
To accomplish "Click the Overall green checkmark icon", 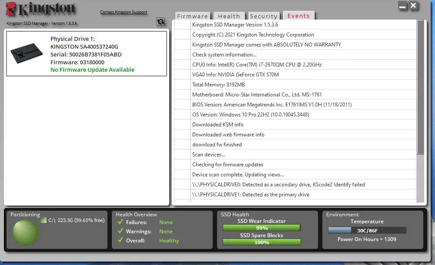I will pyautogui.click(x=120, y=240).
